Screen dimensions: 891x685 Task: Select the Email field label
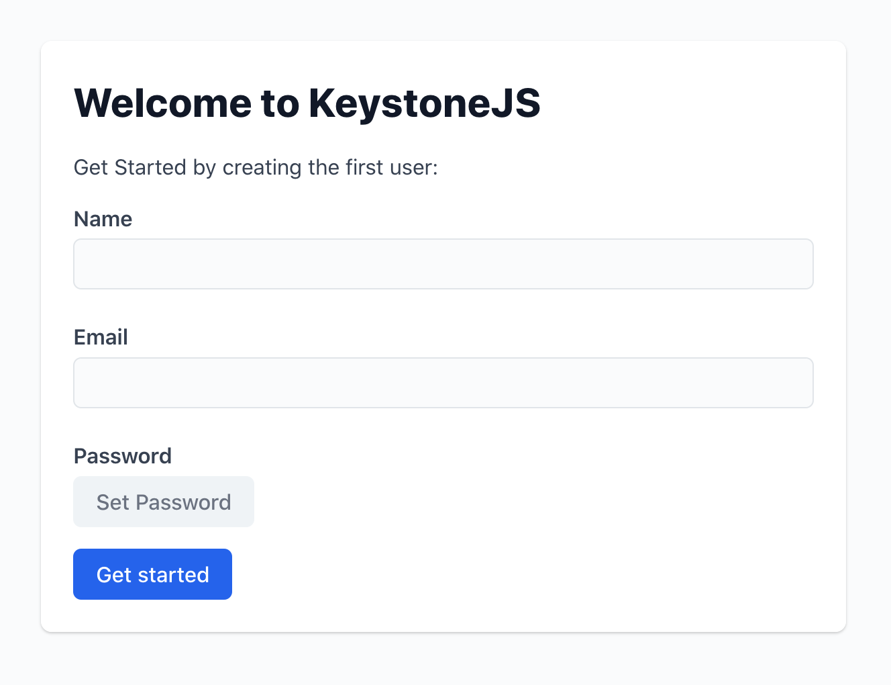pyautogui.click(x=100, y=337)
